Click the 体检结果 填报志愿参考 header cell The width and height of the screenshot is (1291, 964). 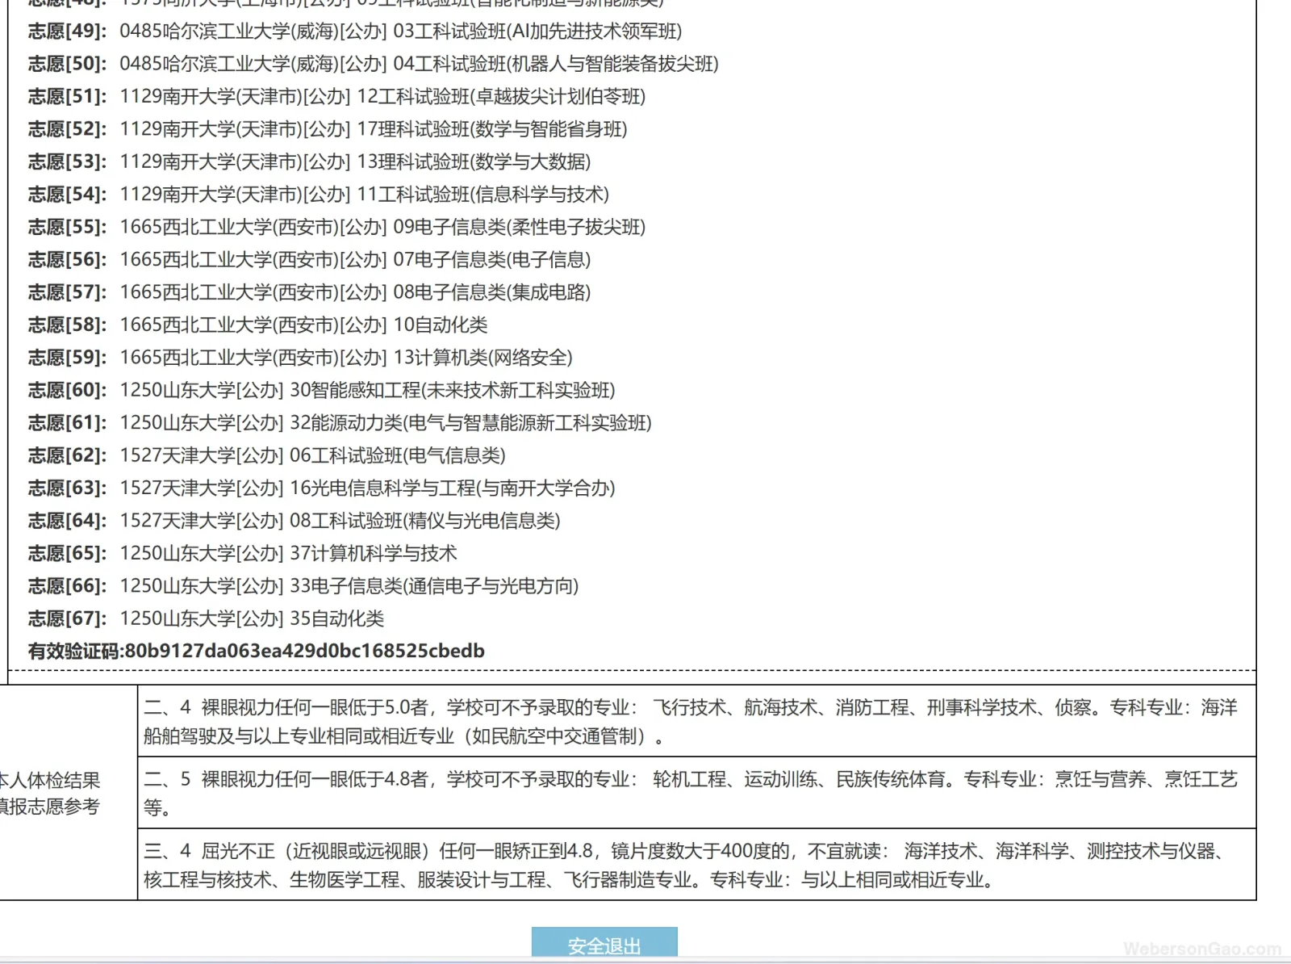pyautogui.click(x=69, y=793)
